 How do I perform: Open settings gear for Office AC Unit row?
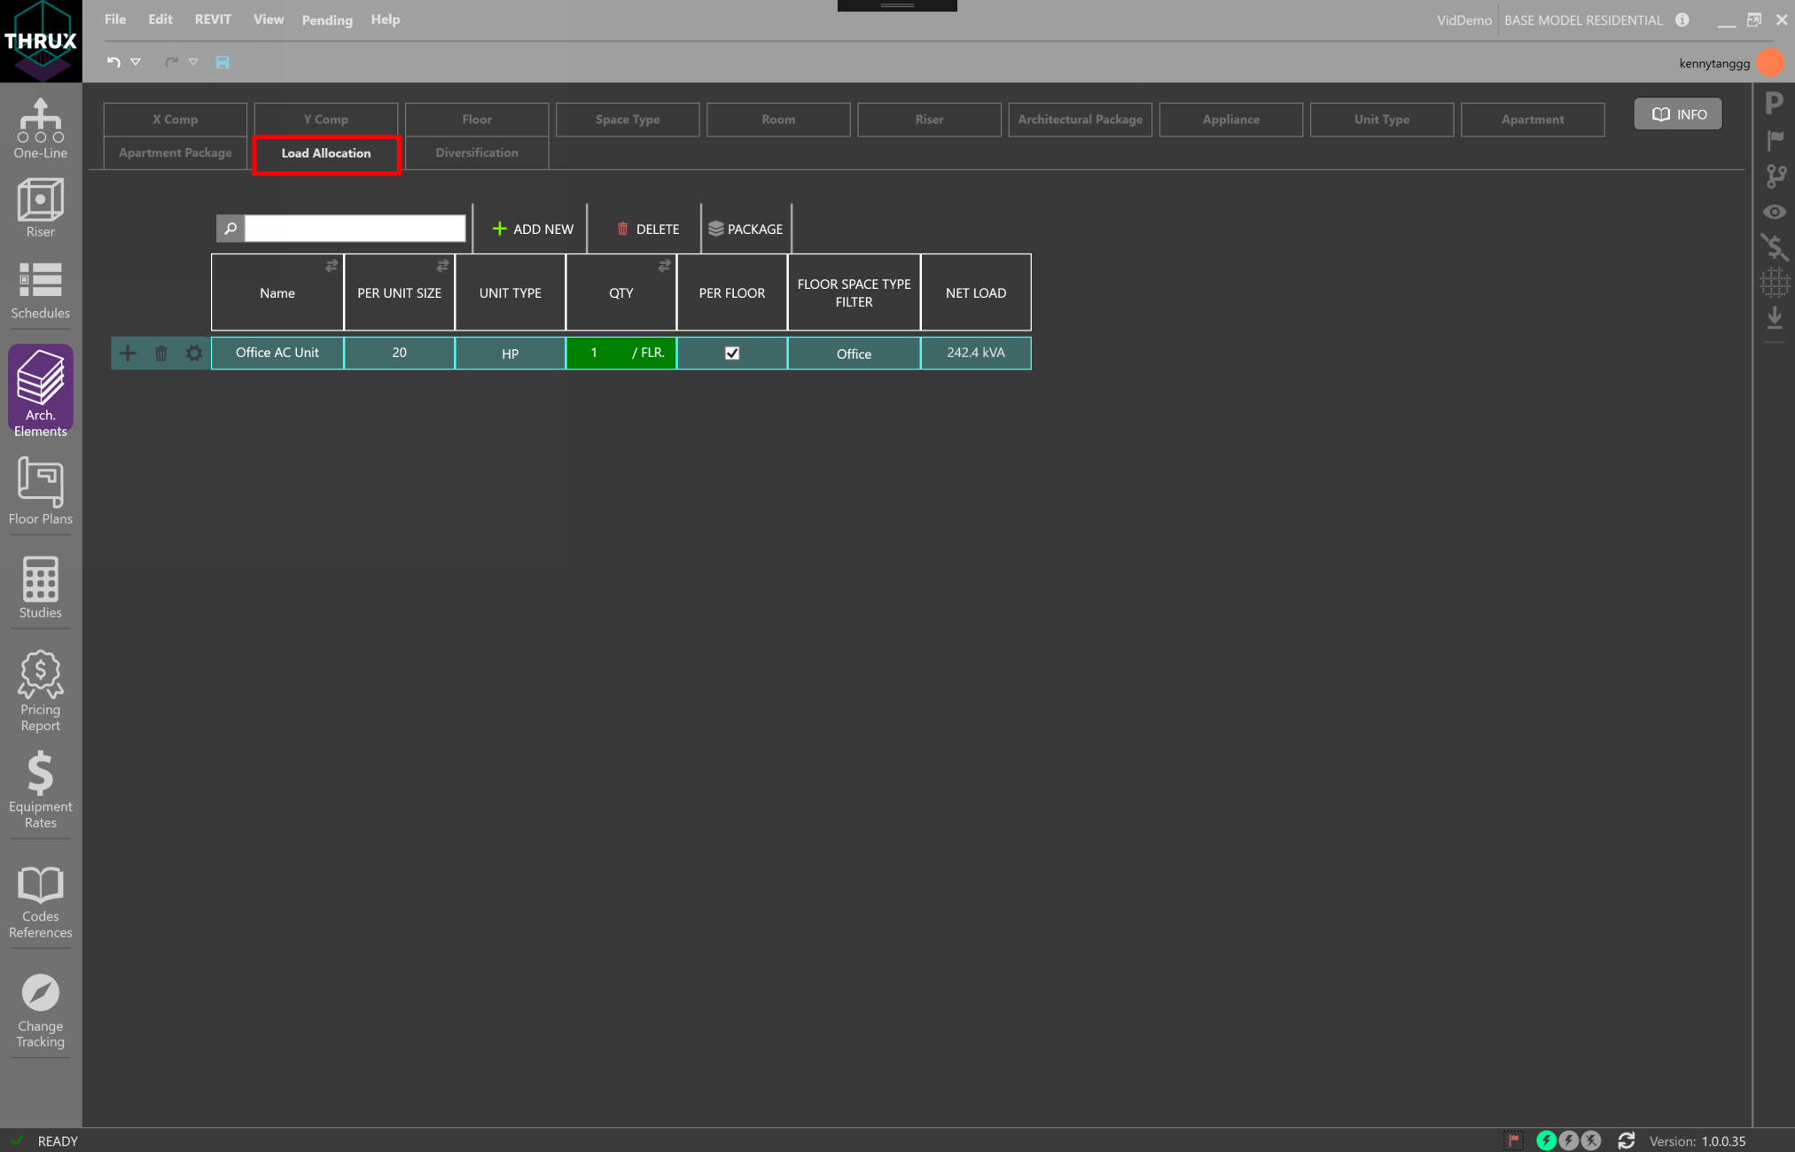(194, 354)
